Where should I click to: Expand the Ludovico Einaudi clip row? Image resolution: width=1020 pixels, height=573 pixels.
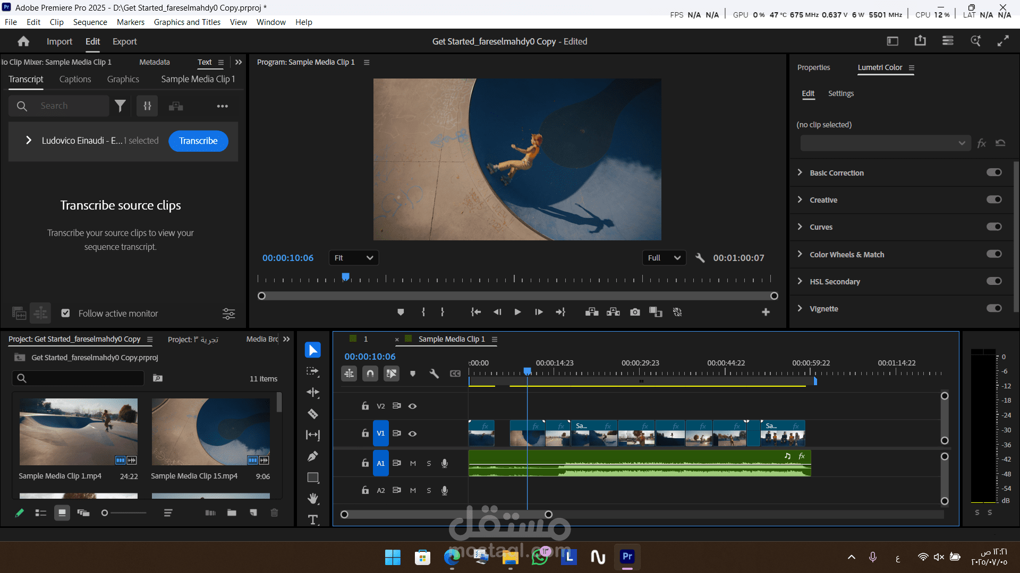tap(29, 140)
